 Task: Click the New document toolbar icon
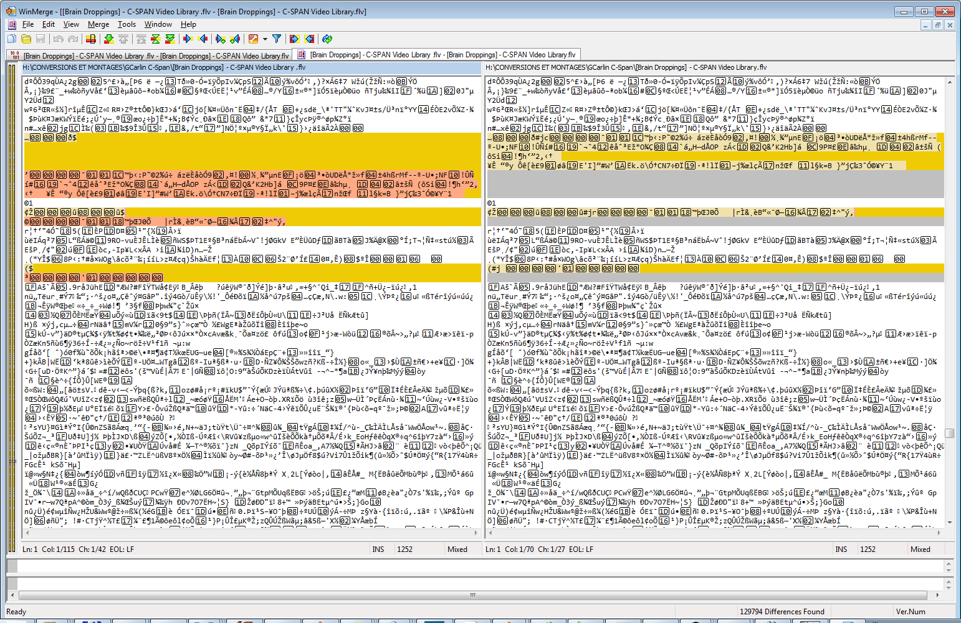click(12, 39)
